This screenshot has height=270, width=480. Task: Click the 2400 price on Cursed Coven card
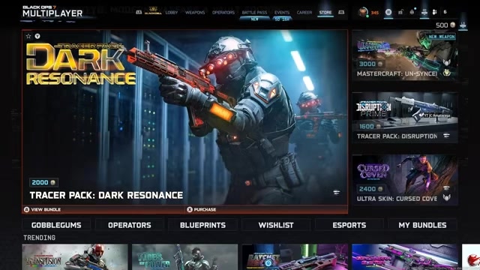click(370, 189)
